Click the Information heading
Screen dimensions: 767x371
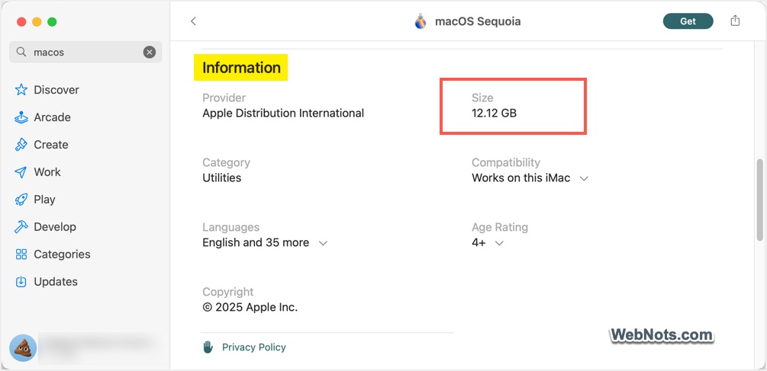(241, 67)
